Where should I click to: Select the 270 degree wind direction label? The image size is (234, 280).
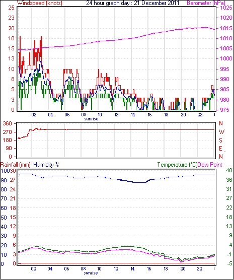(8, 132)
